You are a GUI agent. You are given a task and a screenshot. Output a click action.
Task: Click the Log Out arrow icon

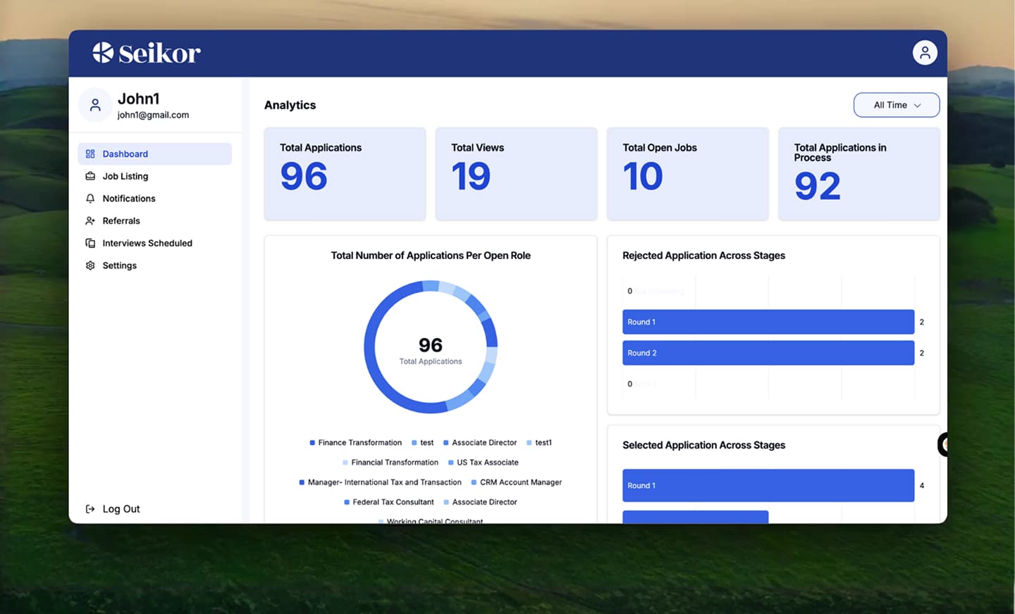click(x=90, y=509)
